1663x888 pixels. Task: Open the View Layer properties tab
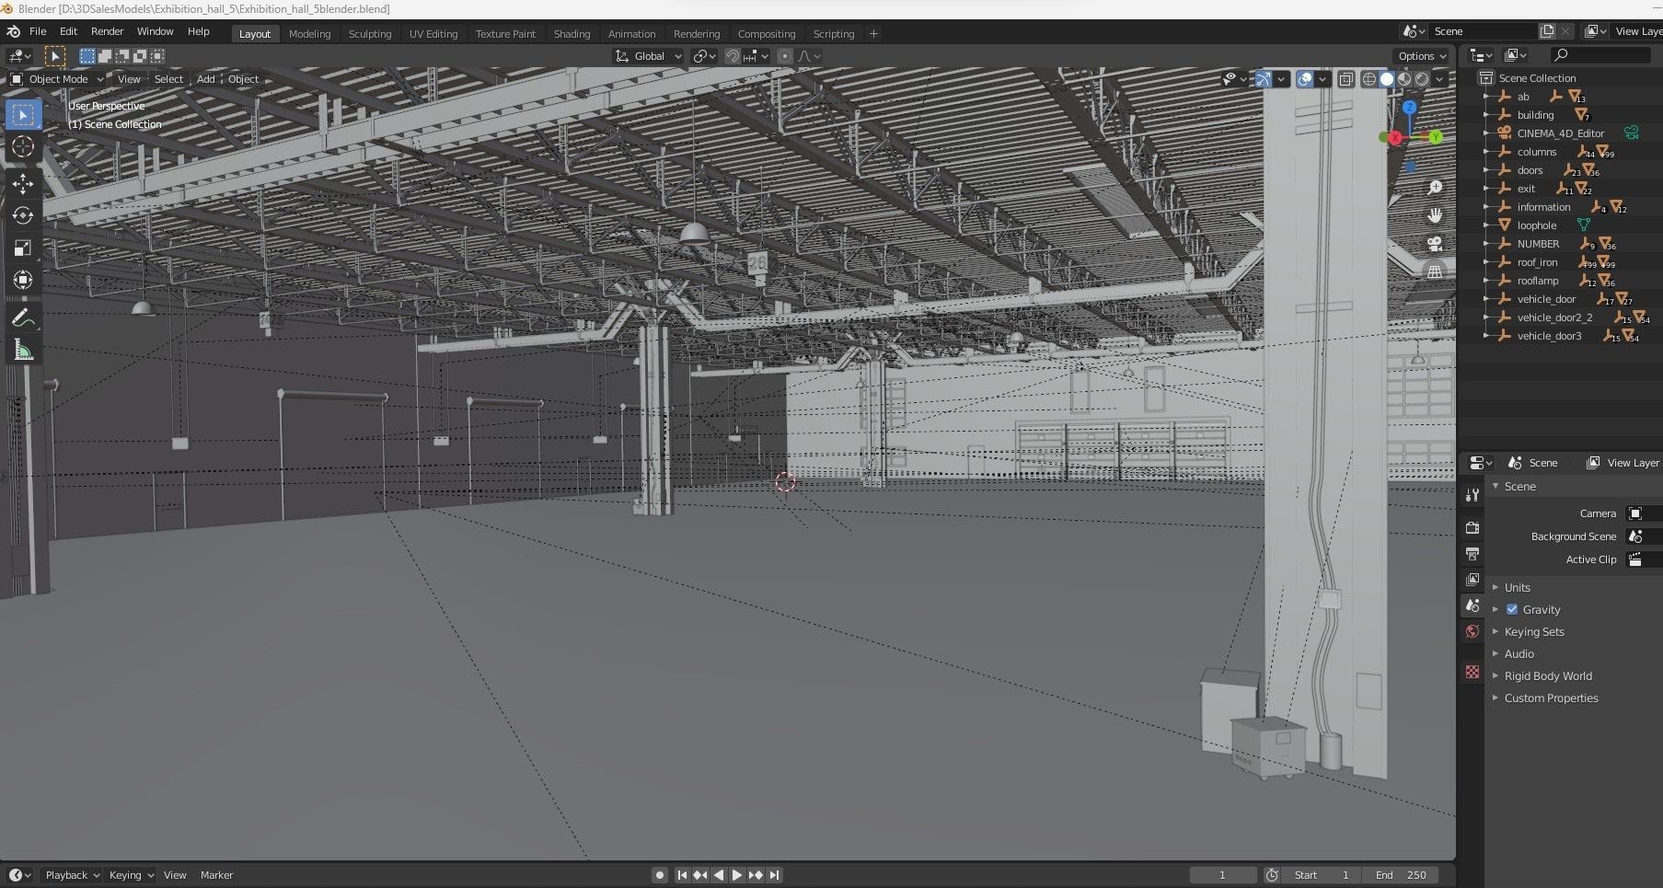click(x=1472, y=580)
